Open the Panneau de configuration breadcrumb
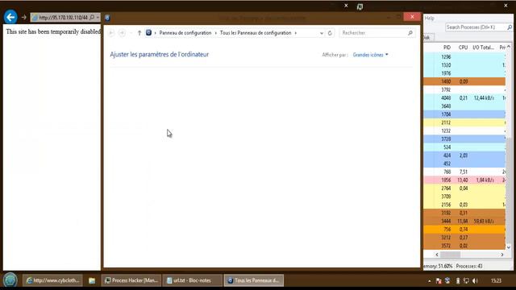This screenshot has width=516, height=290. (185, 33)
